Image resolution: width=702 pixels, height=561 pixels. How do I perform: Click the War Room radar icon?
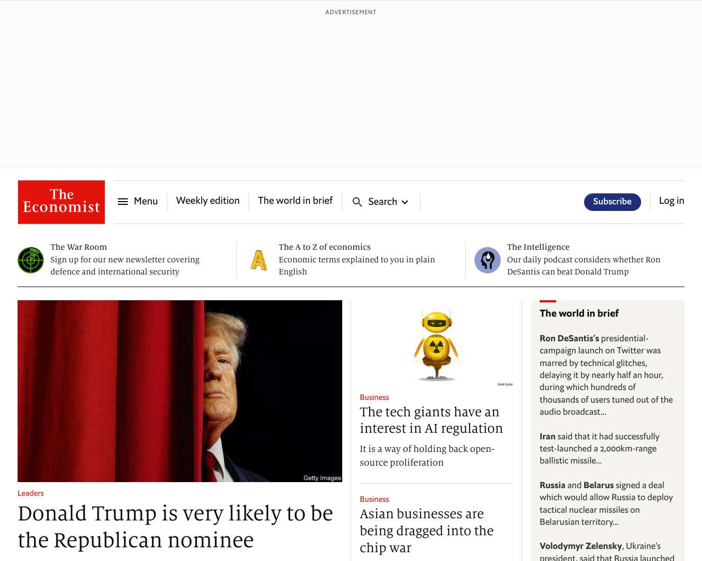click(x=31, y=260)
